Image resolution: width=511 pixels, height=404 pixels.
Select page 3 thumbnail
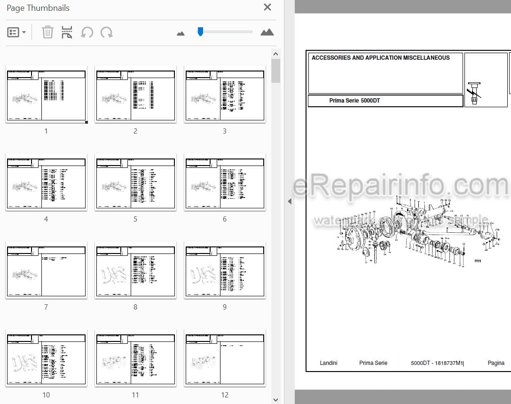tap(225, 95)
